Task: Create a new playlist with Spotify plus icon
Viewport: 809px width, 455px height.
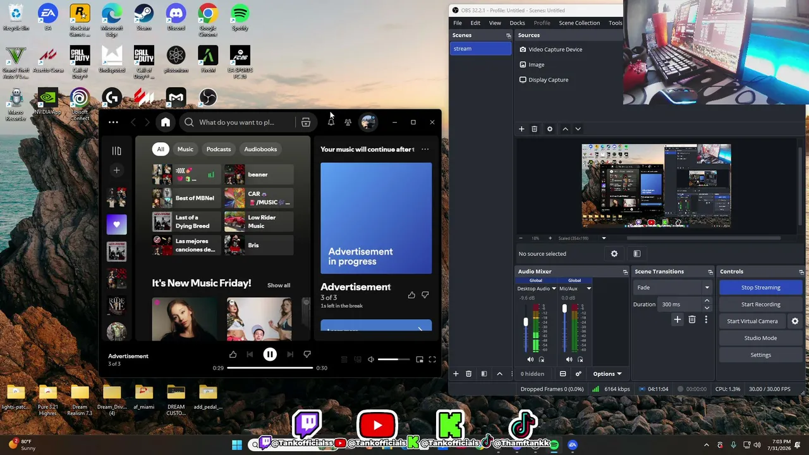Action: 116,170
